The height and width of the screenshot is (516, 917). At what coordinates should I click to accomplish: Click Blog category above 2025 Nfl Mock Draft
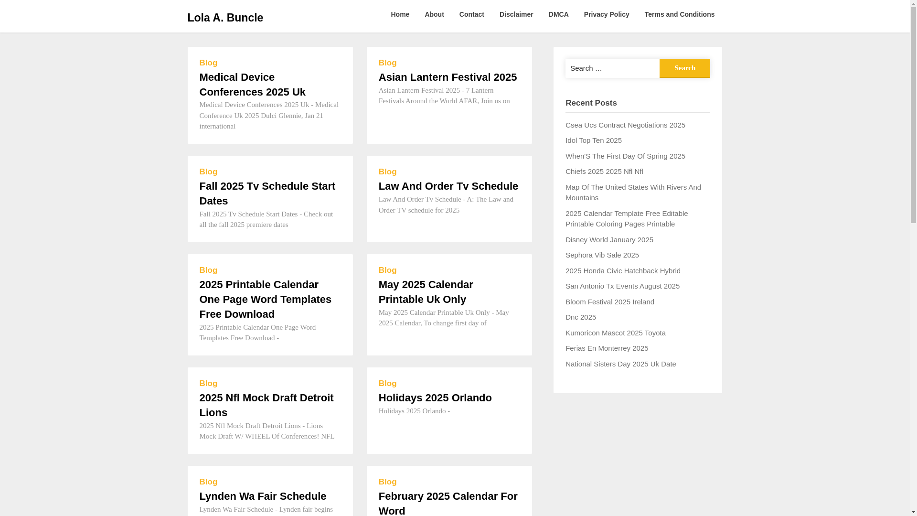pyautogui.click(x=208, y=384)
